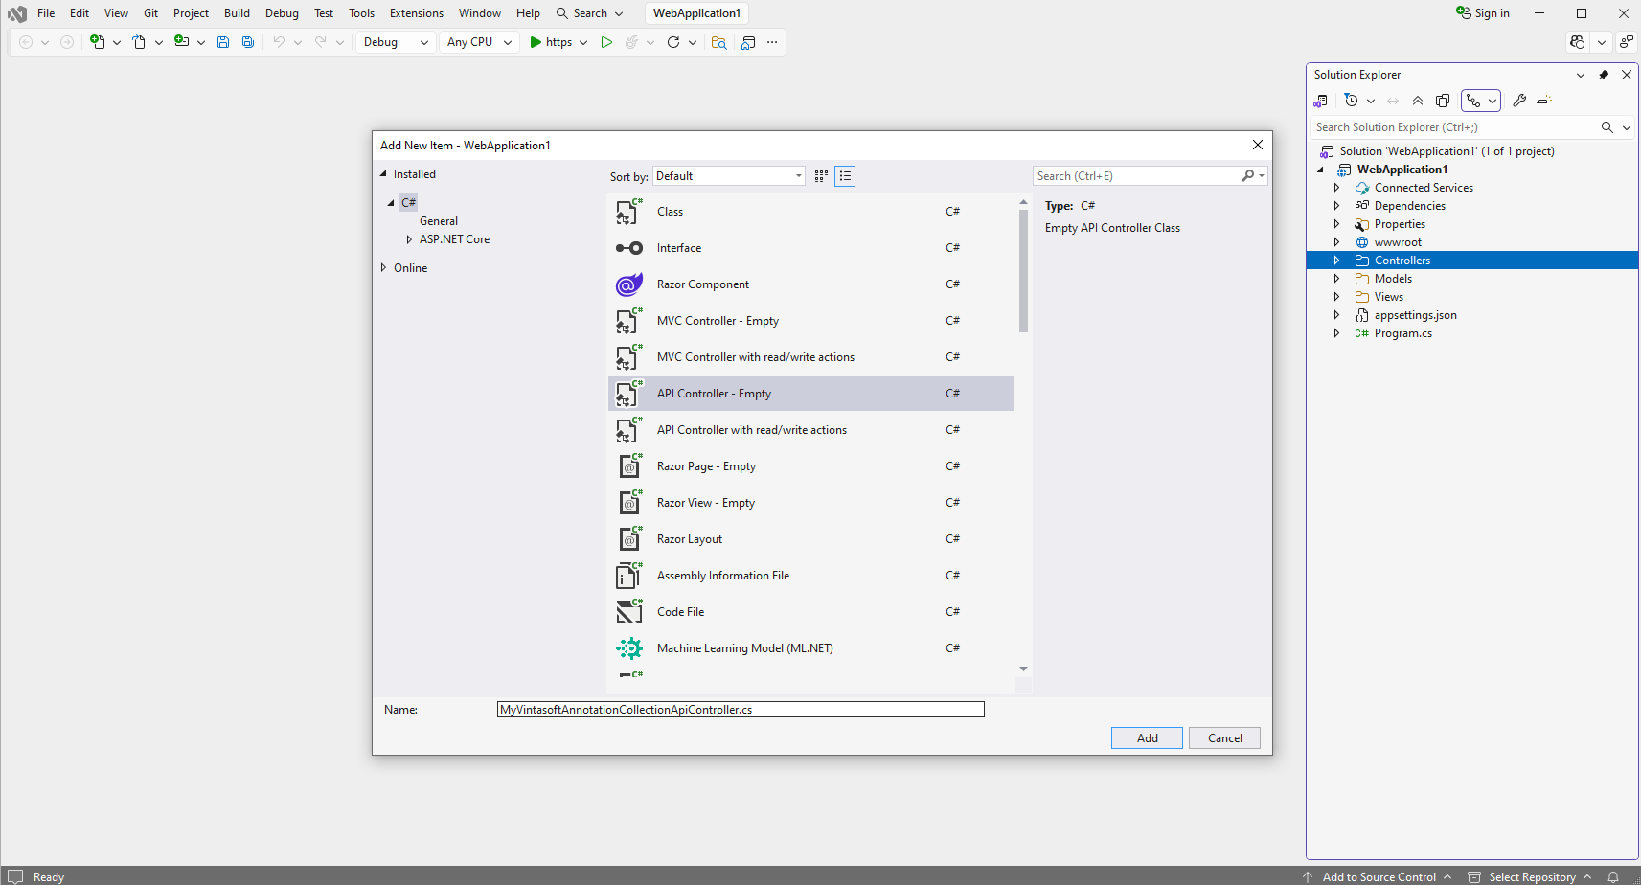Click Start Without Debugging green outline arrow
Viewport: 1641px width, 885px height.
click(x=606, y=42)
